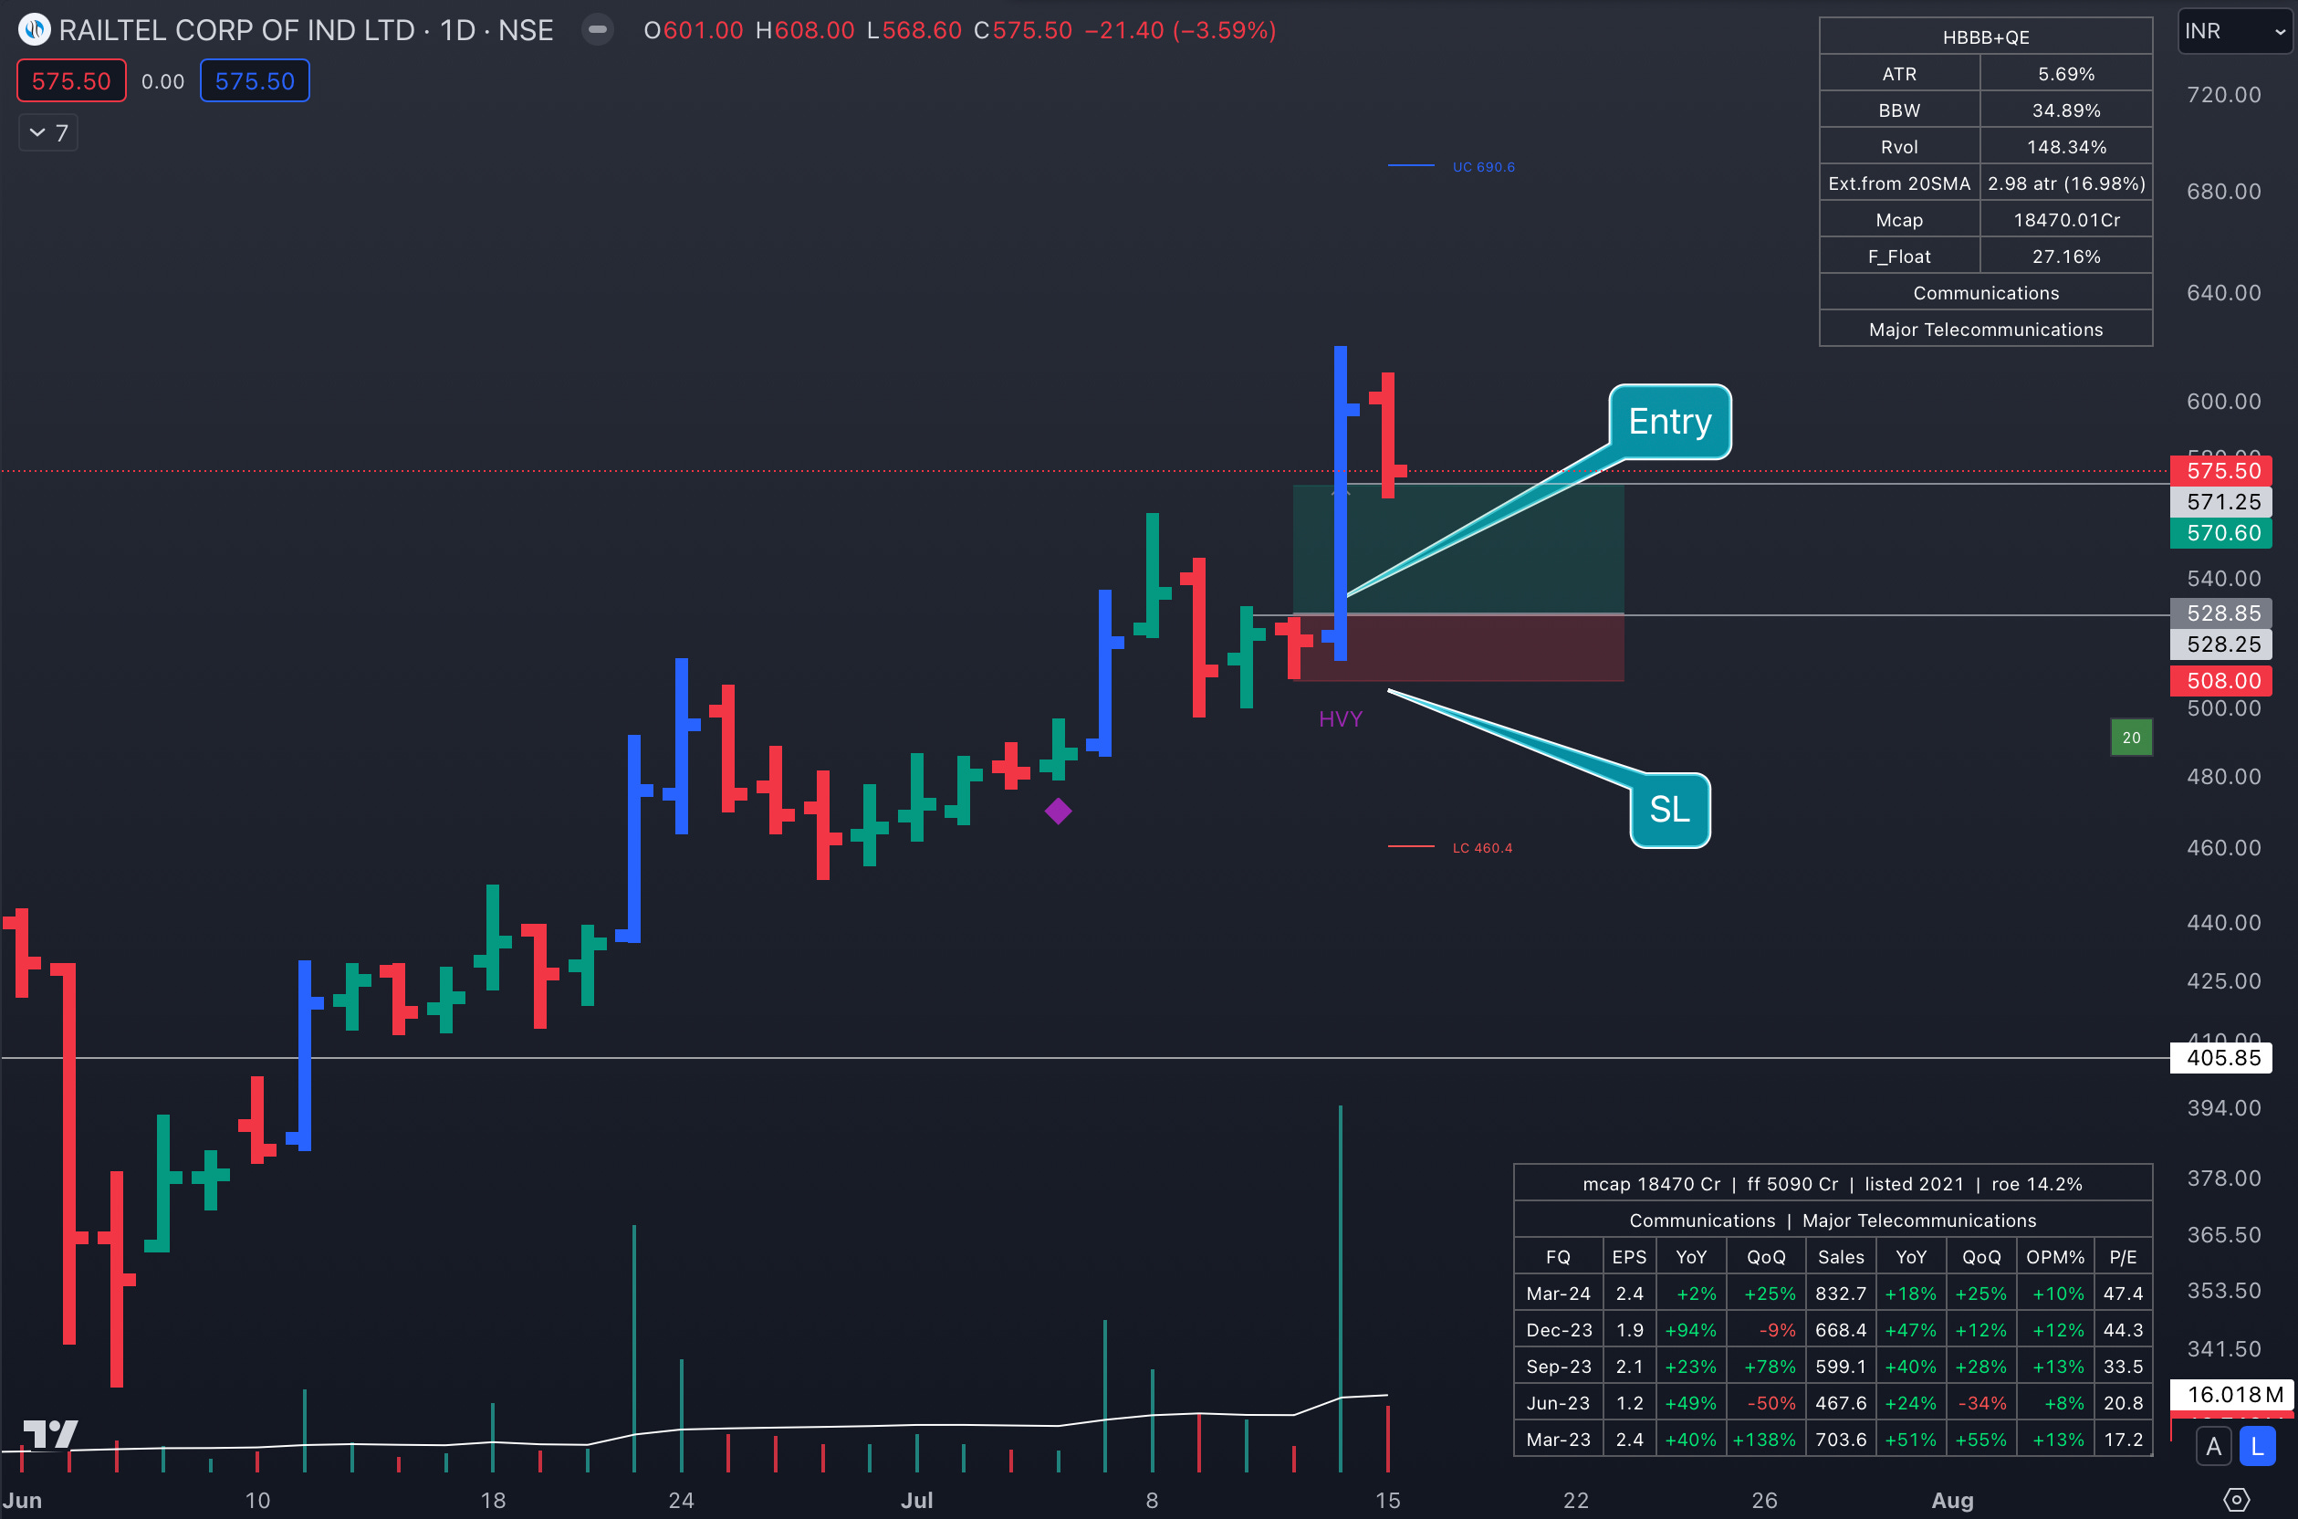
Task: Click the red 575.50 sell price button
Action: coord(70,80)
